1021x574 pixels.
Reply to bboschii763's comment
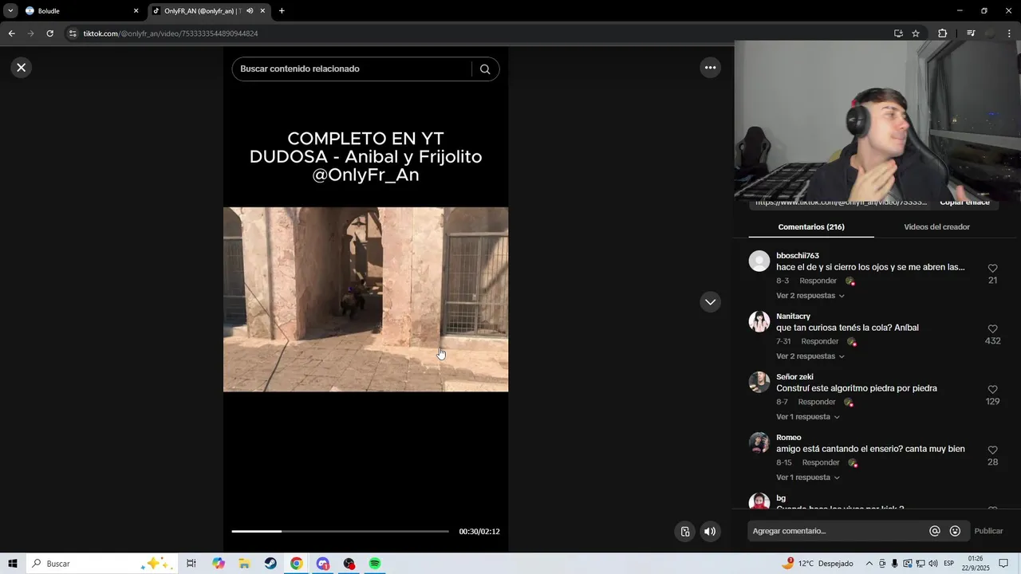point(818,281)
